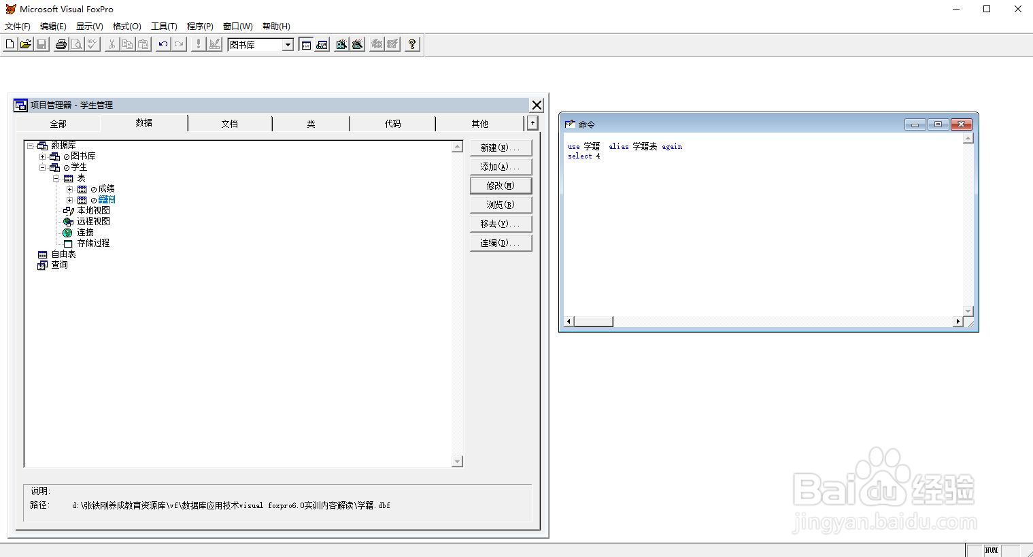Switch to the 其他 tab
1033x557 pixels.
point(480,124)
